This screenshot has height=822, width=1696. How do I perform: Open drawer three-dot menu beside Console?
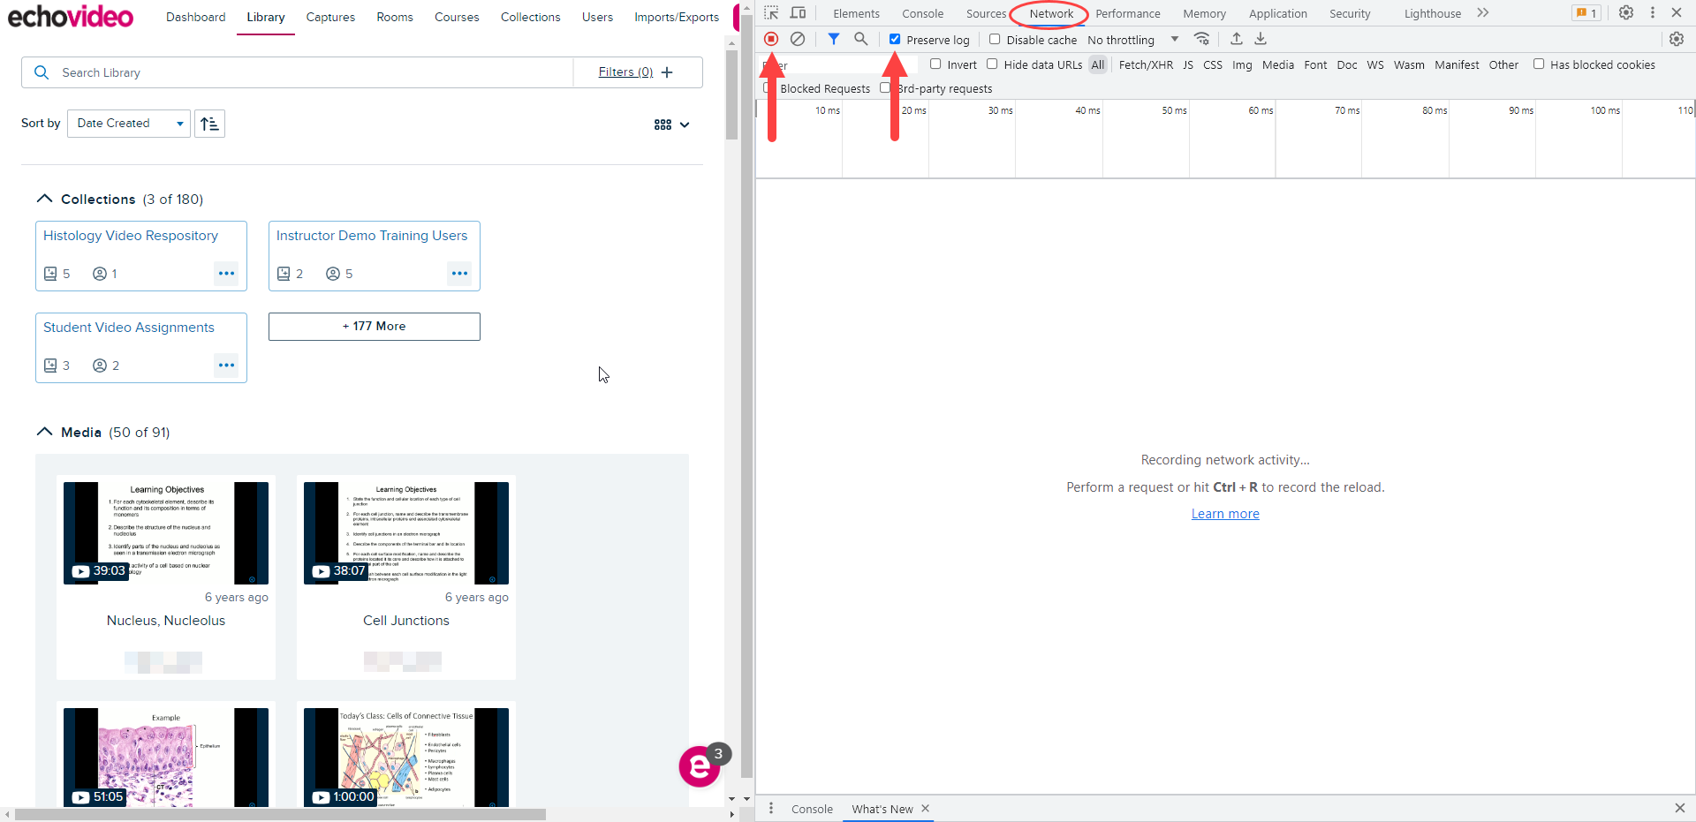pyautogui.click(x=771, y=808)
